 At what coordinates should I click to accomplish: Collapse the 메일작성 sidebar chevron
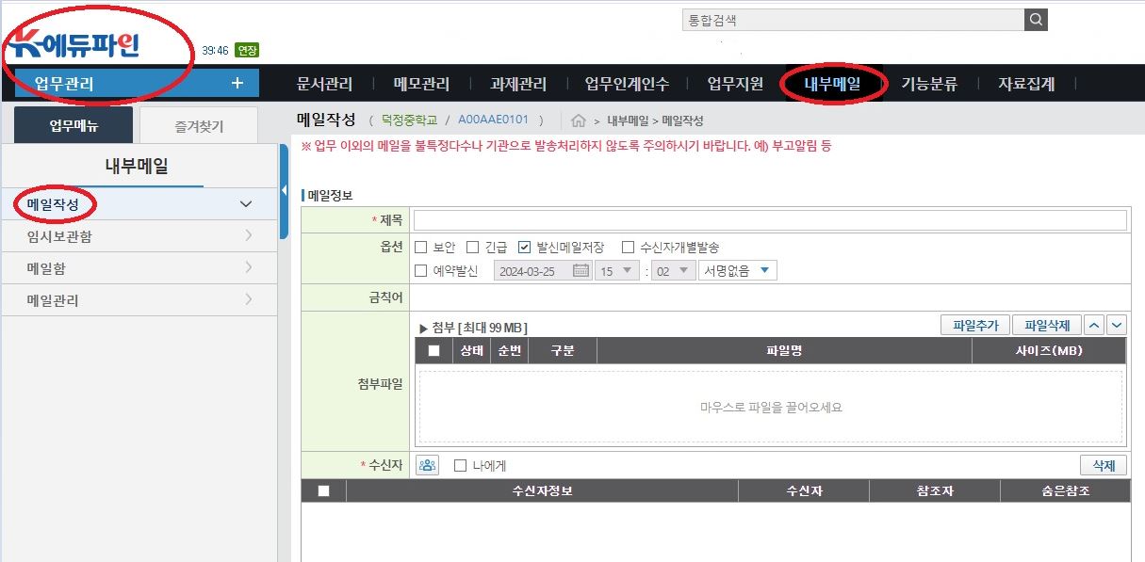tap(245, 203)
